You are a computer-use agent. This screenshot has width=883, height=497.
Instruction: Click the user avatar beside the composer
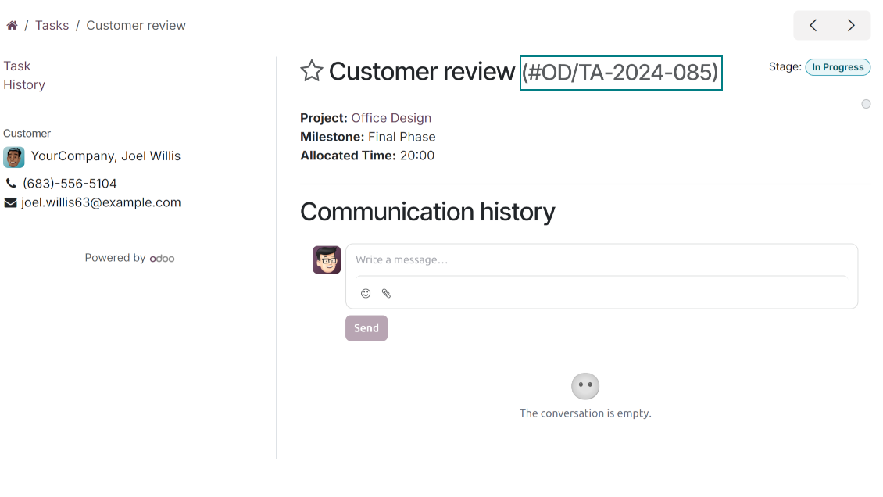(327, 259)
